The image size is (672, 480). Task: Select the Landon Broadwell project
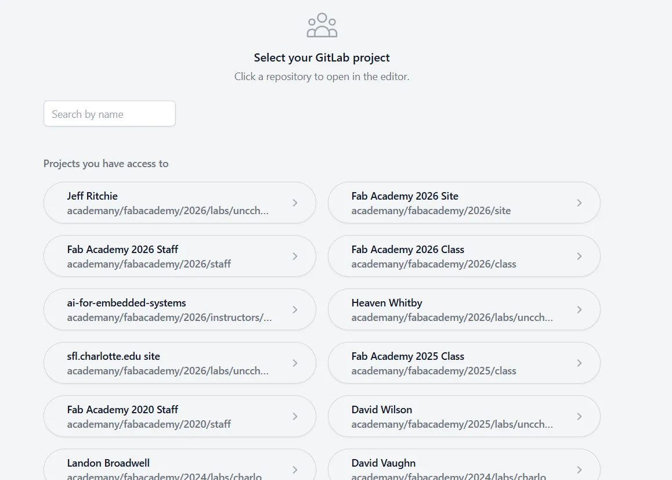click(x=168, y=467)
